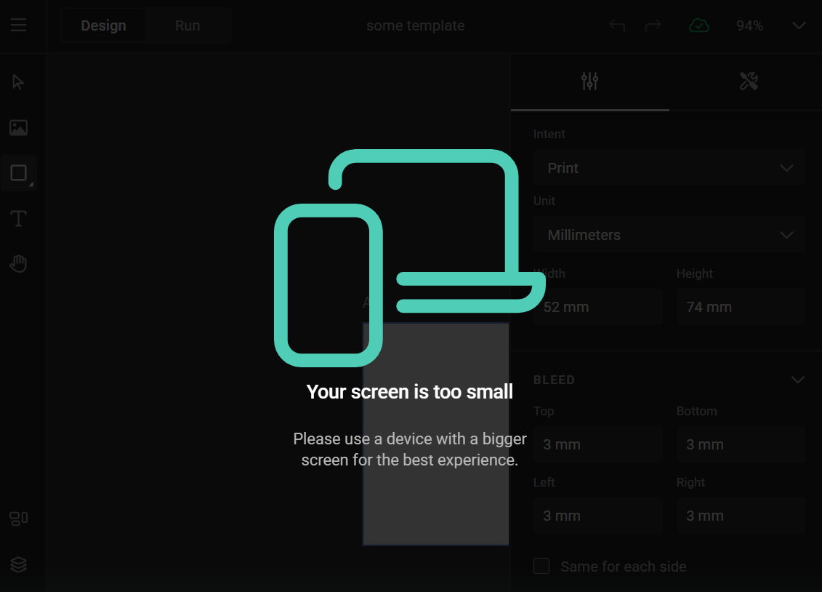
Task: Select the arrow selection tool
Action: [x=18, y=82]
